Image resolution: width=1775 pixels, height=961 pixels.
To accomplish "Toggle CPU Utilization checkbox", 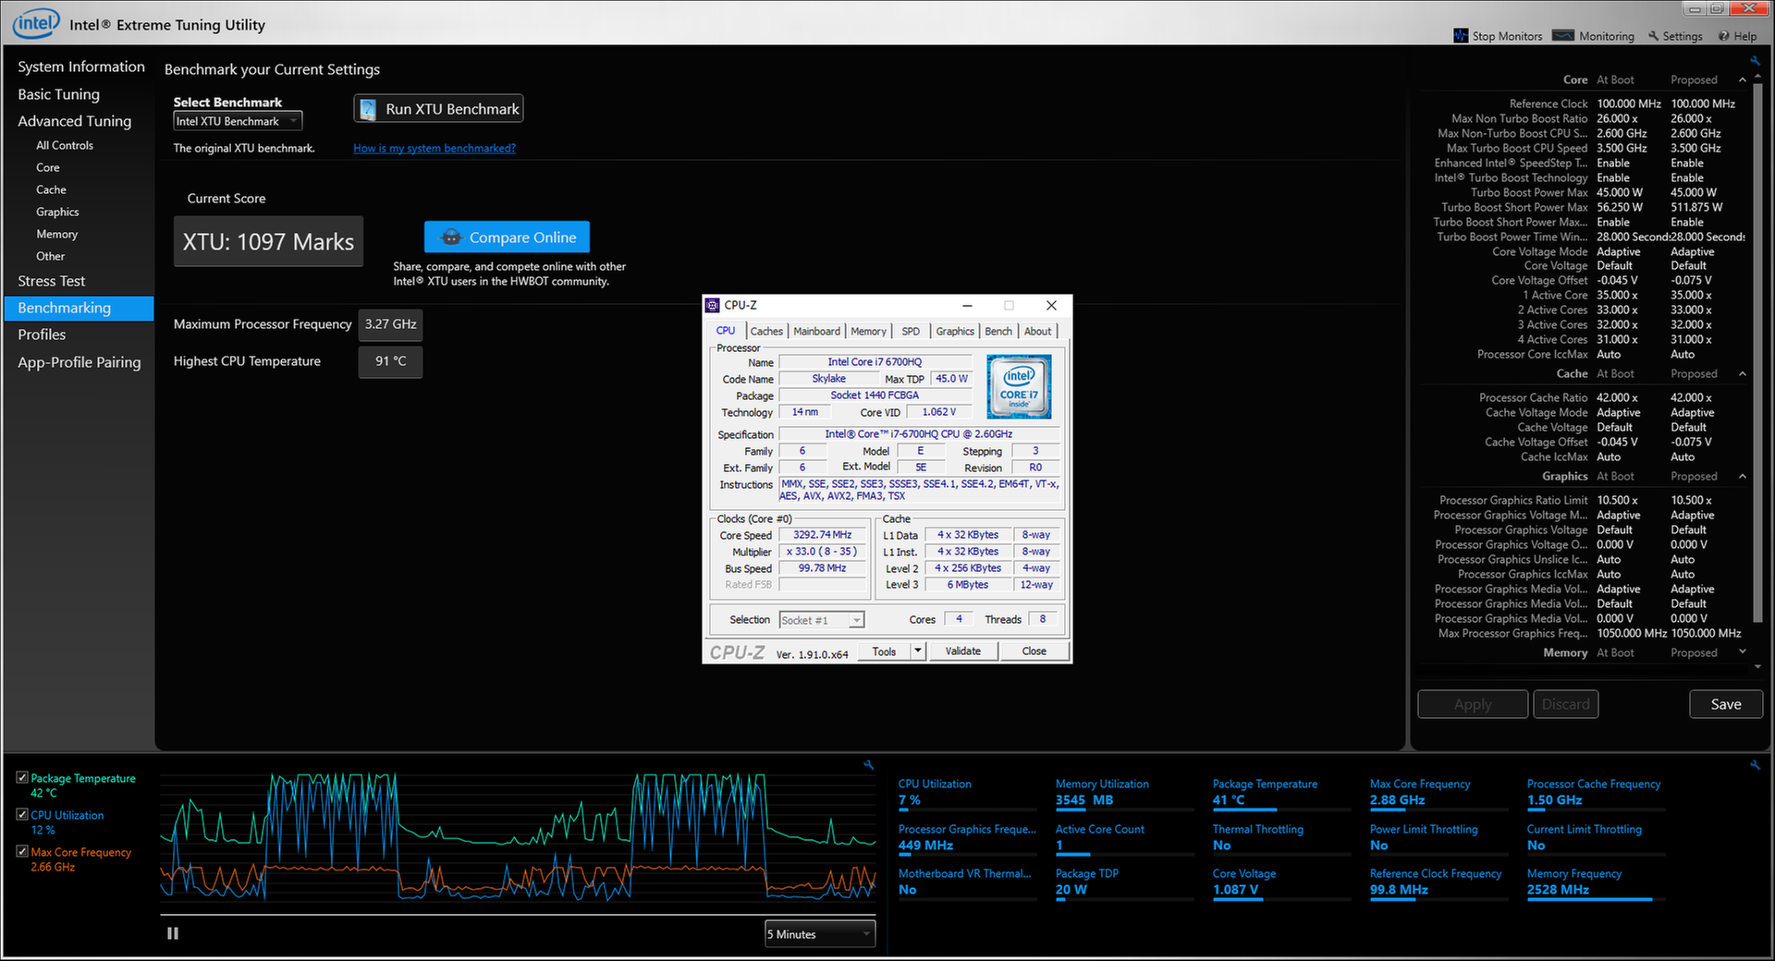I will pyautogui.click(x=22, y=815).
